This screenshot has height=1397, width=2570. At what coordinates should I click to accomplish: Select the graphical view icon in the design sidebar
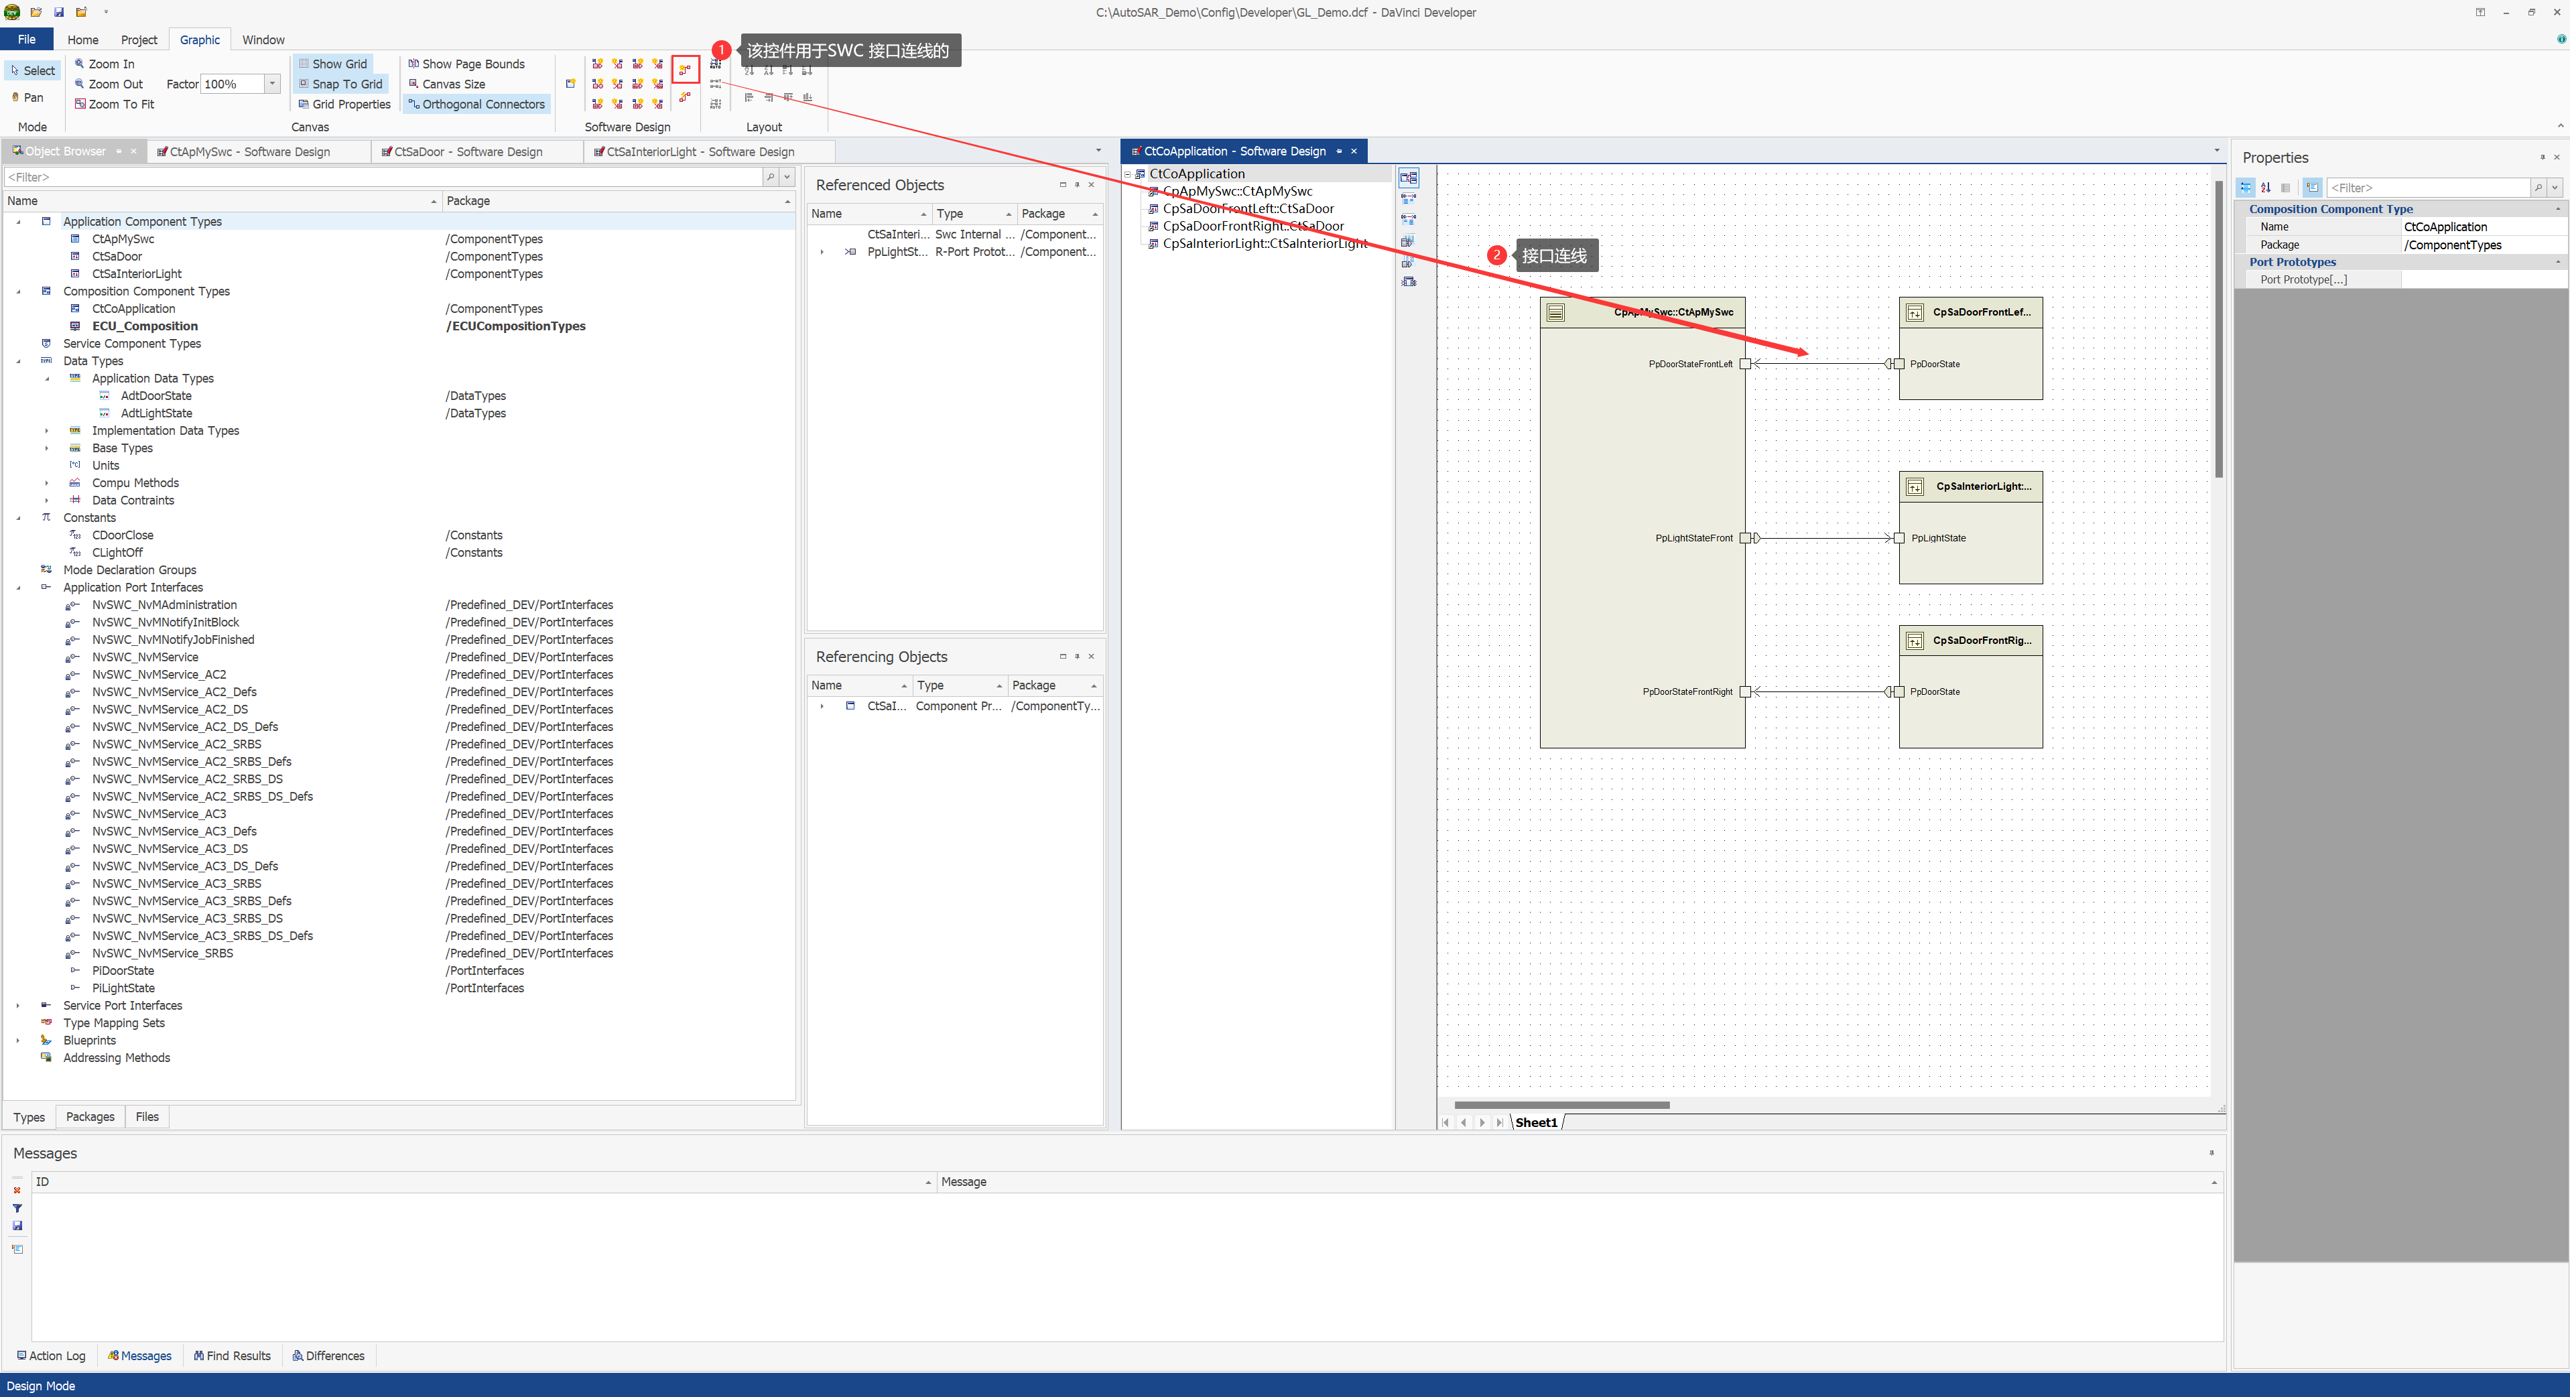click(x=1409, y=178)
